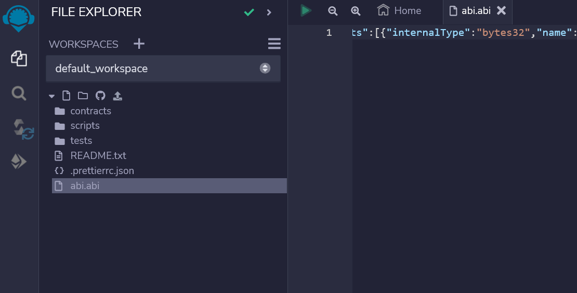Add a new workspace with plus
The image size is (577, 293).
tap(139, 44)
